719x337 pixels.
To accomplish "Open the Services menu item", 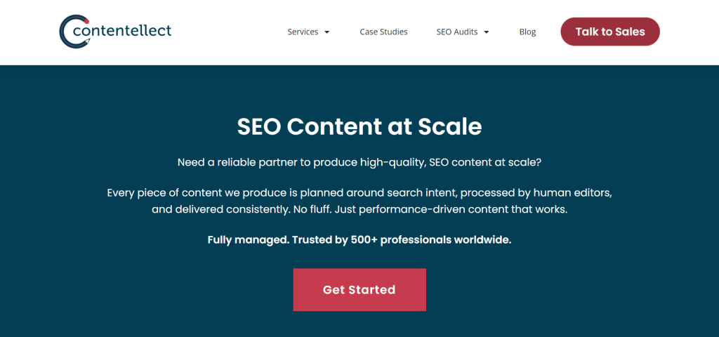I will point(303,32).
